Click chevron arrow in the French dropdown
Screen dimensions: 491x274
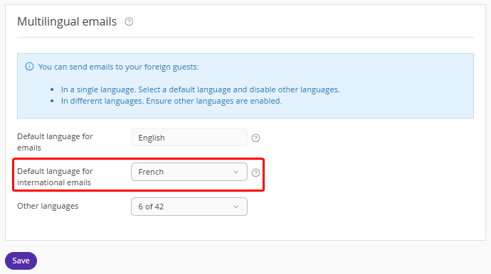pyautogui.click(x=236, y=172)
